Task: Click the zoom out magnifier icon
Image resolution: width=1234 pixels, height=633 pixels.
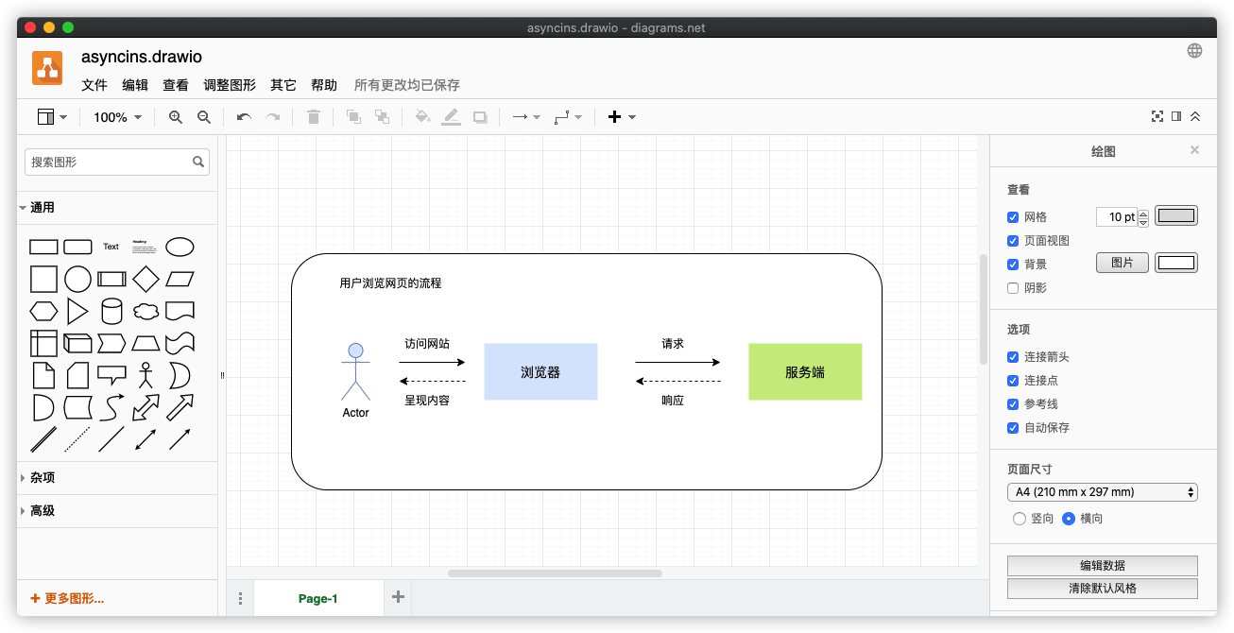Action: point(203,117)
